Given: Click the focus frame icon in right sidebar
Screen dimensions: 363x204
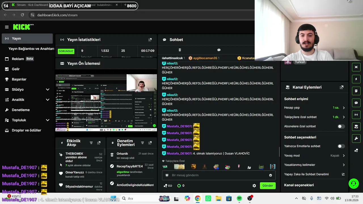Looking at the screenshot, I should pyautogui.click(x=356, y=67).
